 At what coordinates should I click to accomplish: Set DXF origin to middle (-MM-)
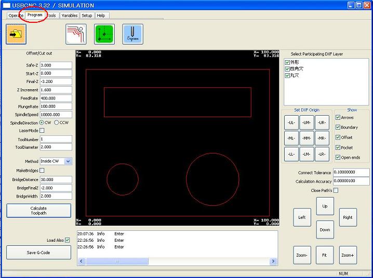(307, 138)
